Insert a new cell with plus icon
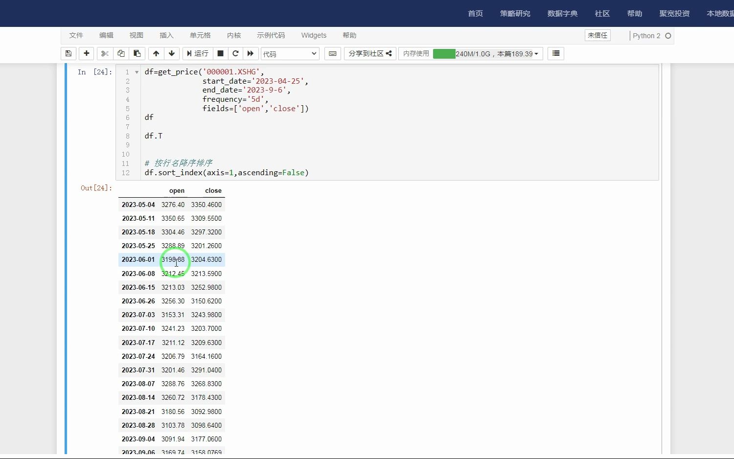 point(87,53)
